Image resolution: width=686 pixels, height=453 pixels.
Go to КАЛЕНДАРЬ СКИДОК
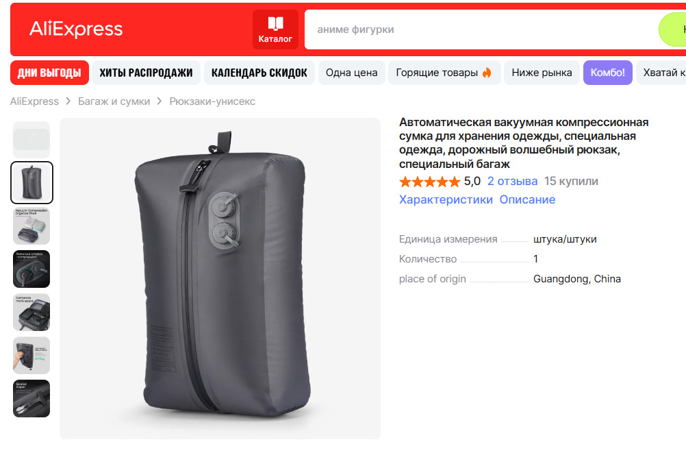tap(259, 73)
